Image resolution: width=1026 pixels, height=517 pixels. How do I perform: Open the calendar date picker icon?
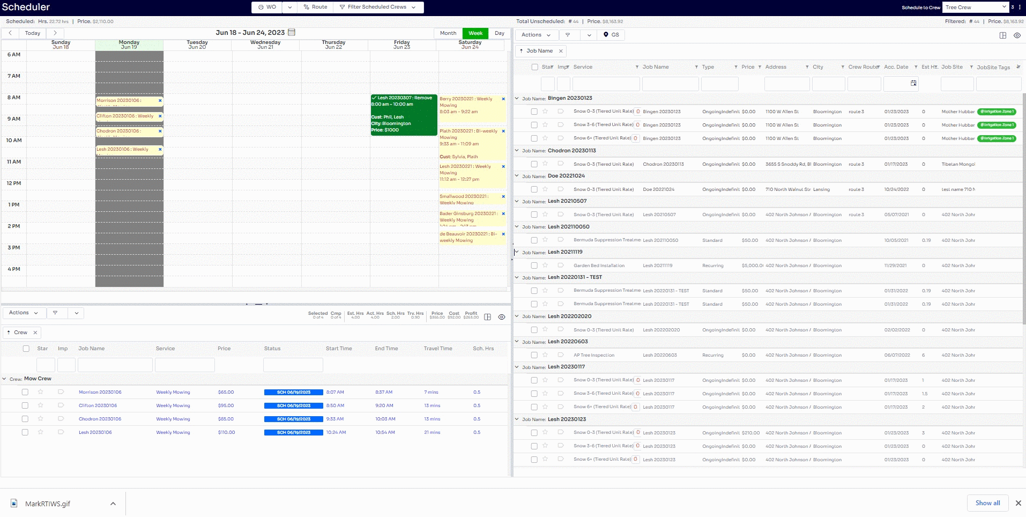click(x=292, y=33)
